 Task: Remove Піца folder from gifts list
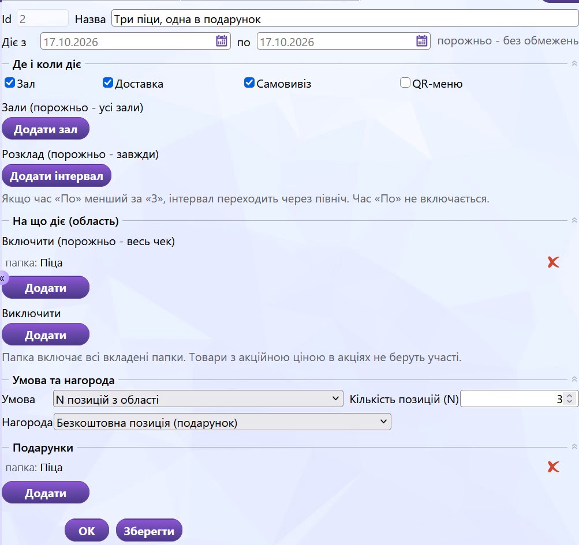[x=554, y=467]
